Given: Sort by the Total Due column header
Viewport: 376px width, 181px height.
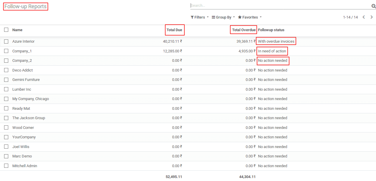Looking at the screenshot, I should pyautogui.click(x=174, y=30).
